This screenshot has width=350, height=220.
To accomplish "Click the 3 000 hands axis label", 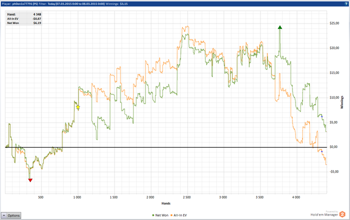I will 223,197.
